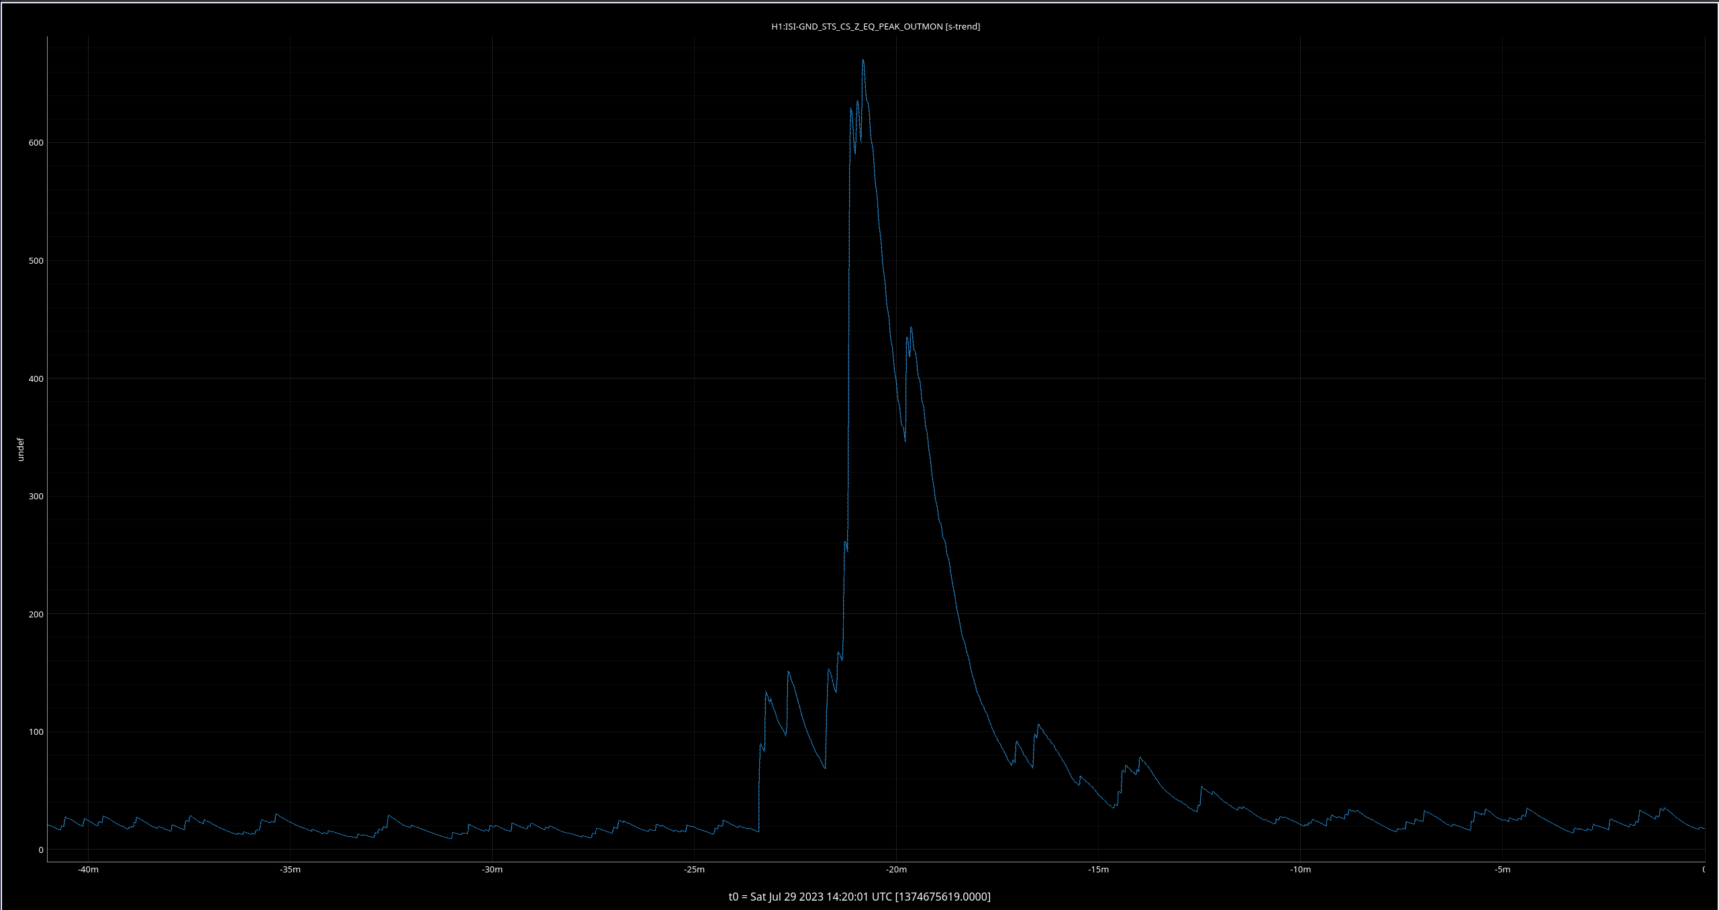This screenshot has height=910, width=1719.
Task: Click the -10m x-axis tick label
Action: coord(1300,870)
